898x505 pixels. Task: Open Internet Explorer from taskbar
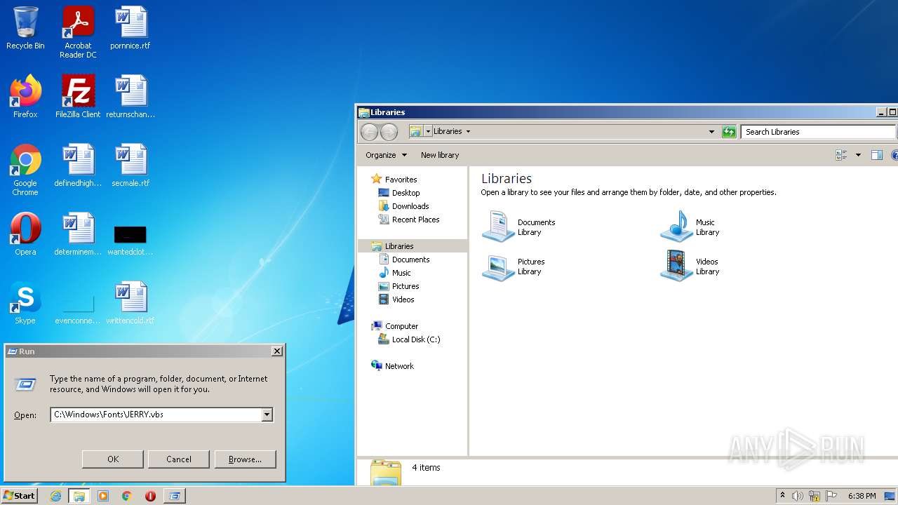click(x=56, y=496)
